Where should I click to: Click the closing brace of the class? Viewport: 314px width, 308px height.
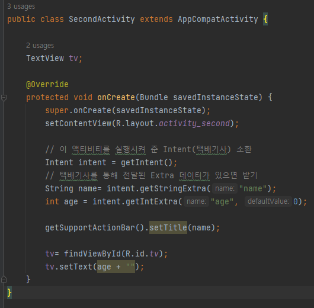9,293
